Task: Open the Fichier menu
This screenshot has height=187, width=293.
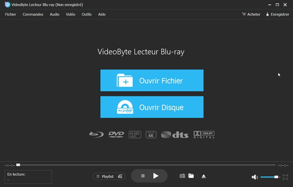Action: 11,14
